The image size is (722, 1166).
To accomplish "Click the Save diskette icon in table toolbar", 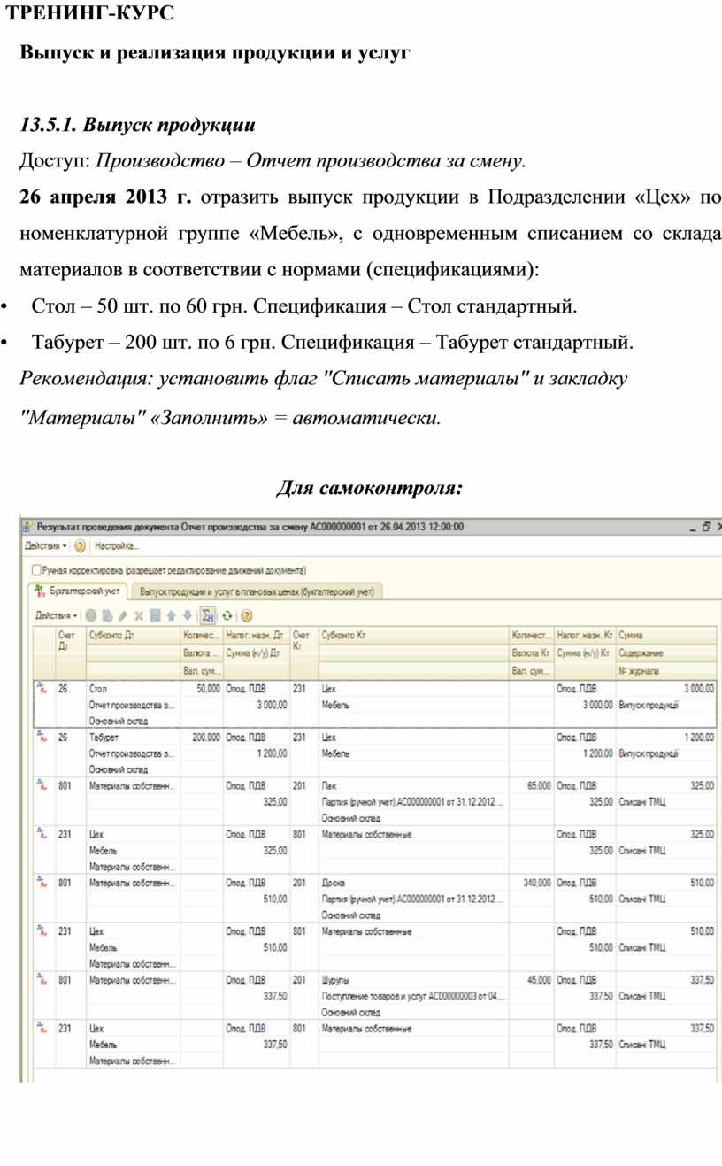I will pyautogui.click(x=155, y=615).
